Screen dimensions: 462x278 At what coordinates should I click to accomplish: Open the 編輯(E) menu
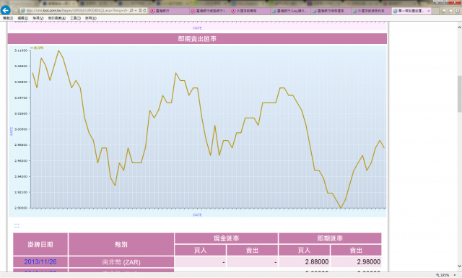tap(22, 18)
